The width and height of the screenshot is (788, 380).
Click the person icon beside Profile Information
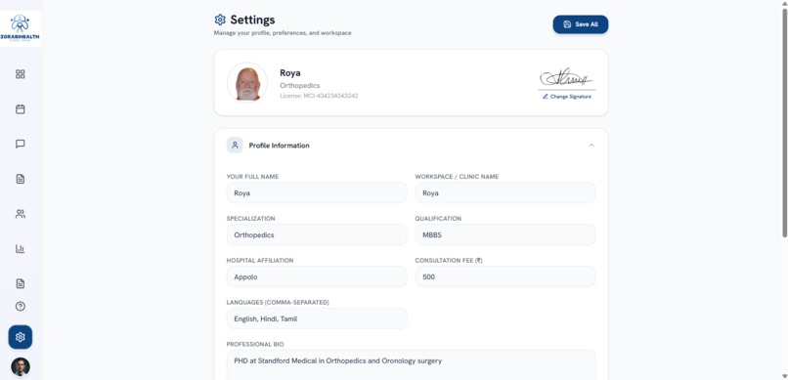(x=235, y=146)
